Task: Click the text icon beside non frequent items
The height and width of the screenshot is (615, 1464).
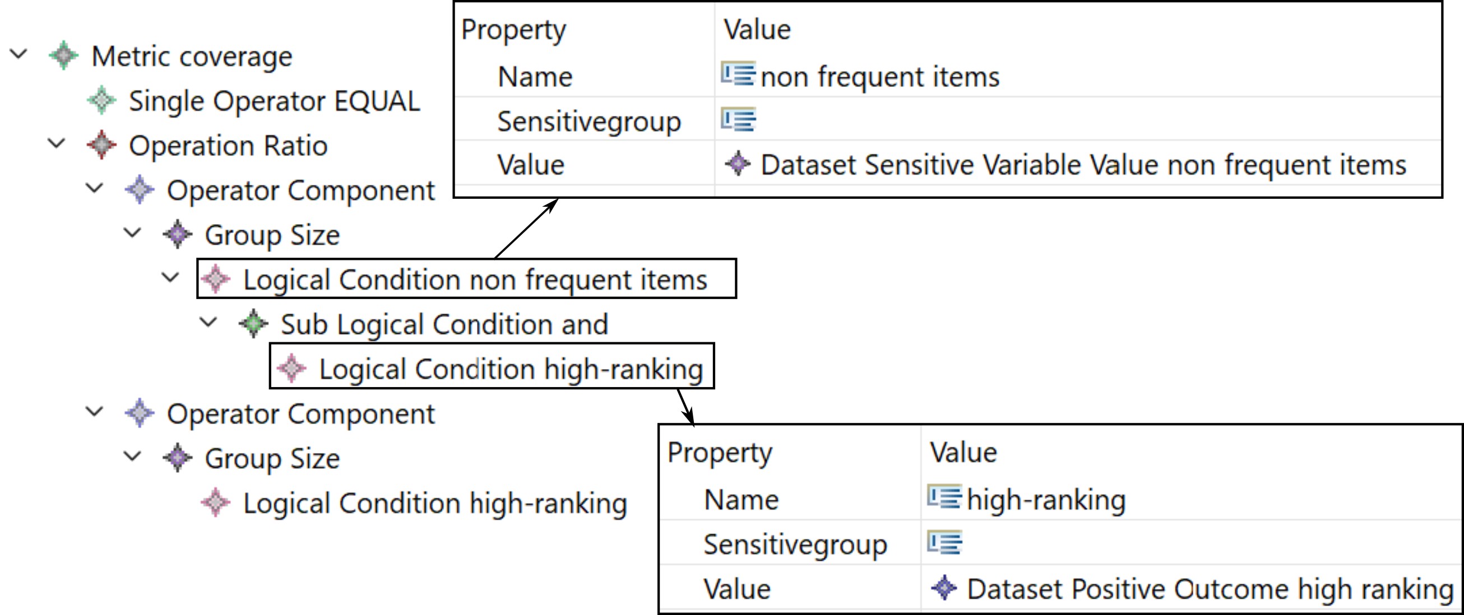Action: pos(738,74)
